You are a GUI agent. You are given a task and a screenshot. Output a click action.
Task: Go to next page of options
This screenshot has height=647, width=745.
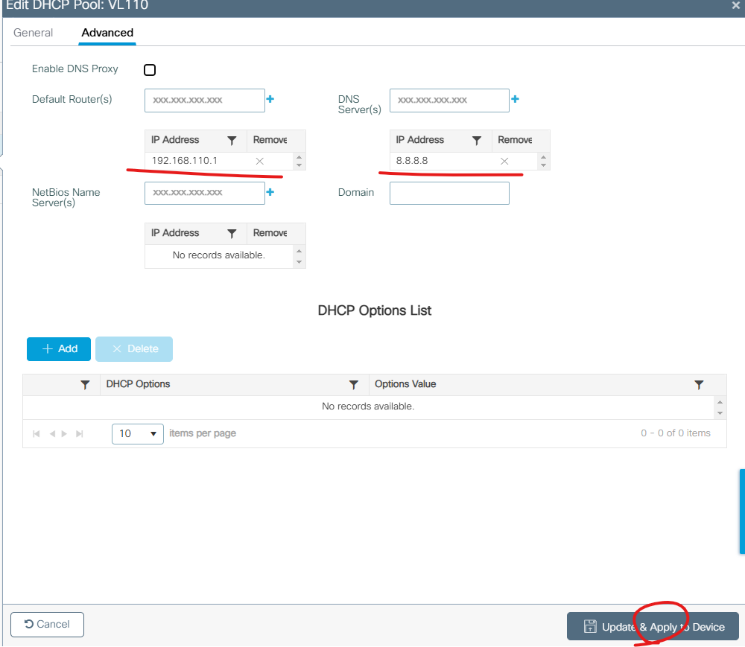tap(64, 434)
